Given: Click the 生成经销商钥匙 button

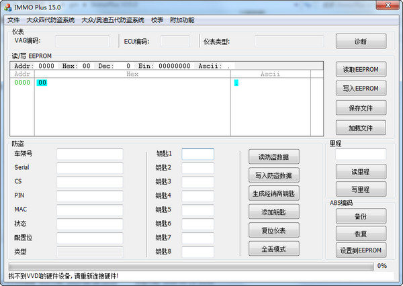Looking at the screenshot, I should point(274,193).
